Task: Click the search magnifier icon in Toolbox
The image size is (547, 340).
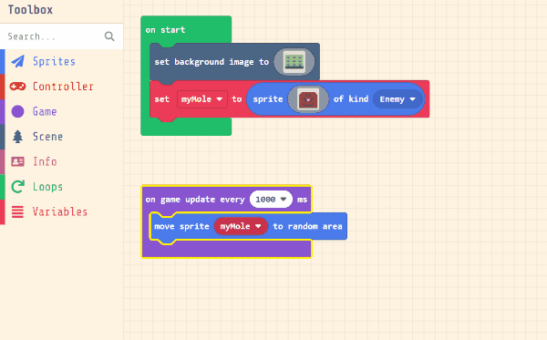Action: tap(109, 36)
